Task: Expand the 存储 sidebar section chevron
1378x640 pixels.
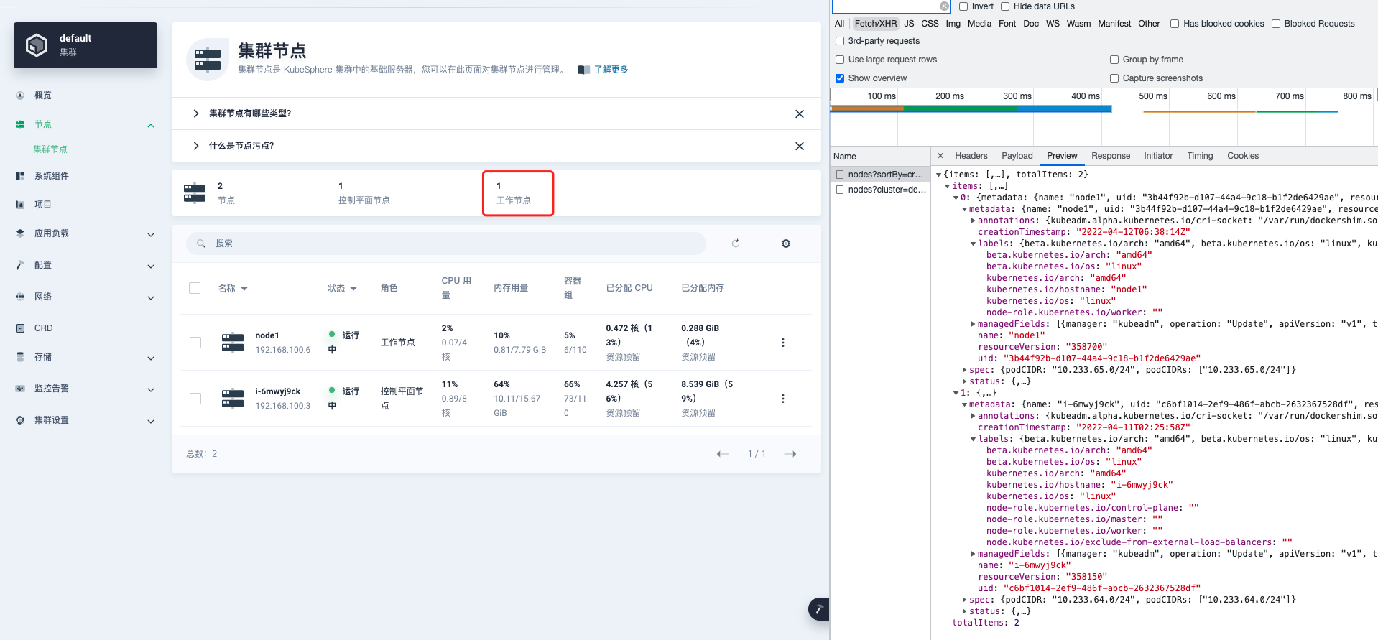Action: point(151,358)
